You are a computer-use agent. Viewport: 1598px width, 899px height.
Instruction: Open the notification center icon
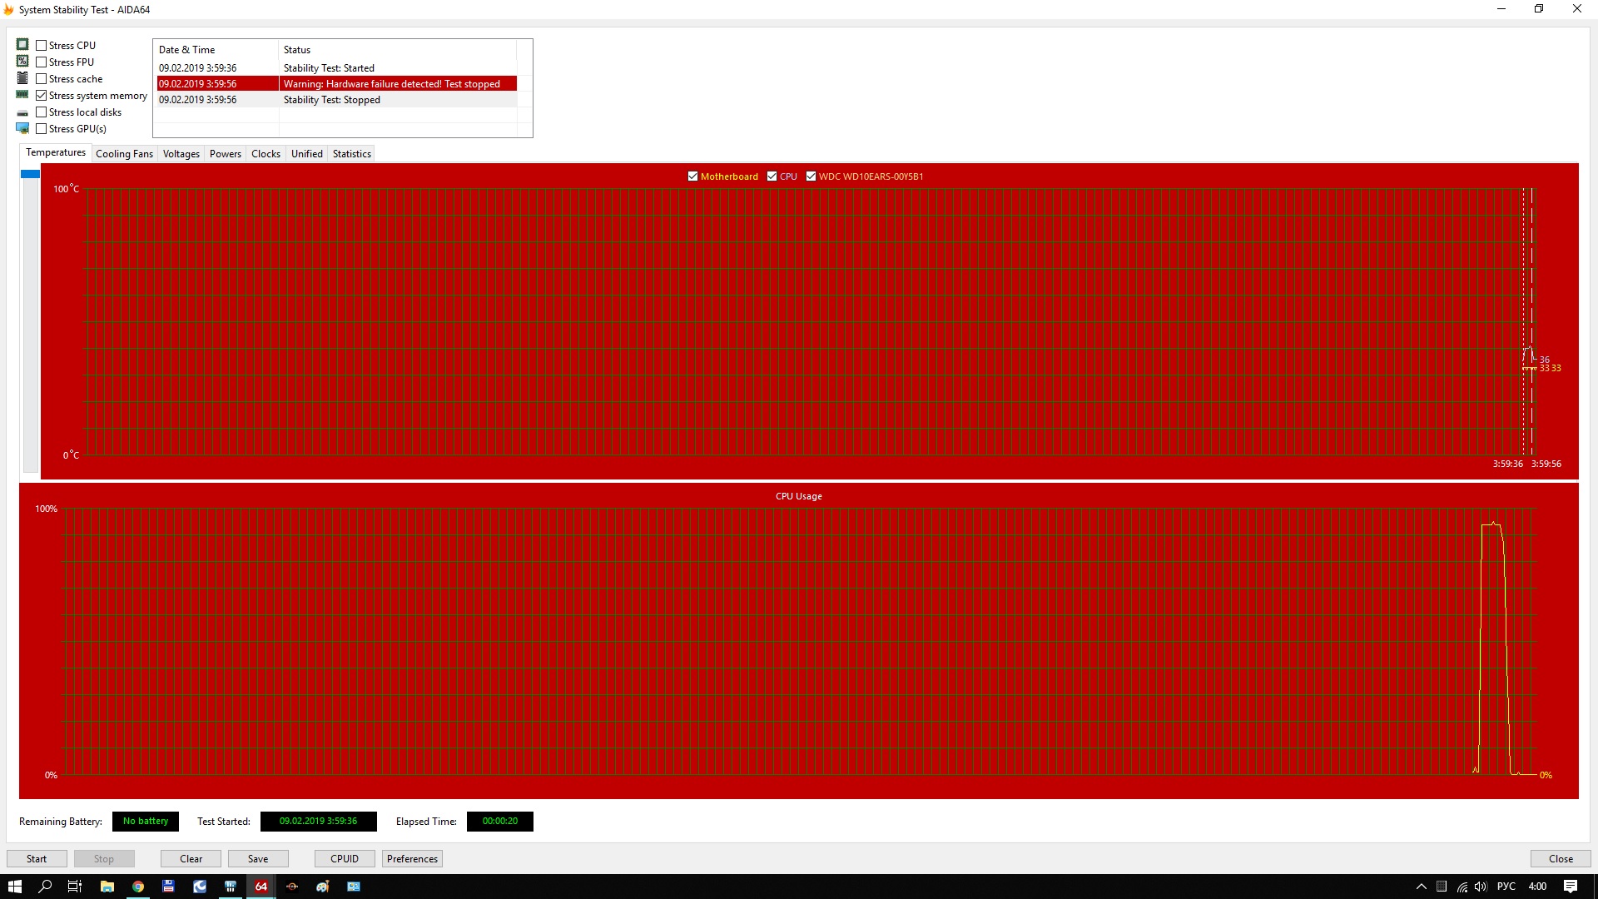(x=1570, y=887)
